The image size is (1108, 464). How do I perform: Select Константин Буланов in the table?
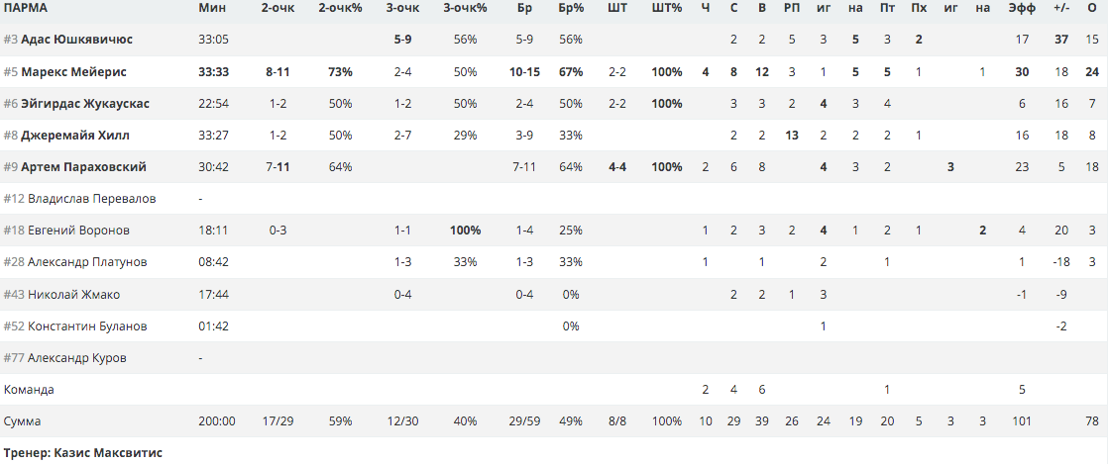[x=87, y=326]
